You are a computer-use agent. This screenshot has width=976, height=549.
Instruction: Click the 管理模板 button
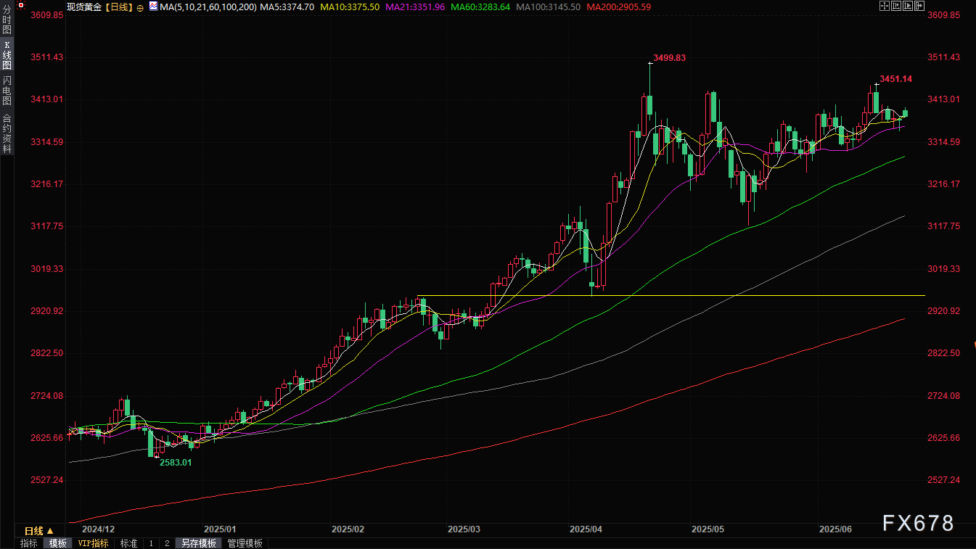click(x=245, y=543)
